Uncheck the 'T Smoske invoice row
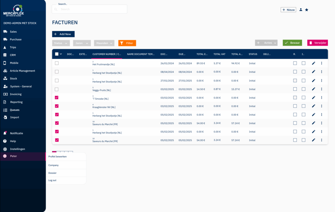Image resolution: width=335 pixels, height=212 pixels. 57,98
